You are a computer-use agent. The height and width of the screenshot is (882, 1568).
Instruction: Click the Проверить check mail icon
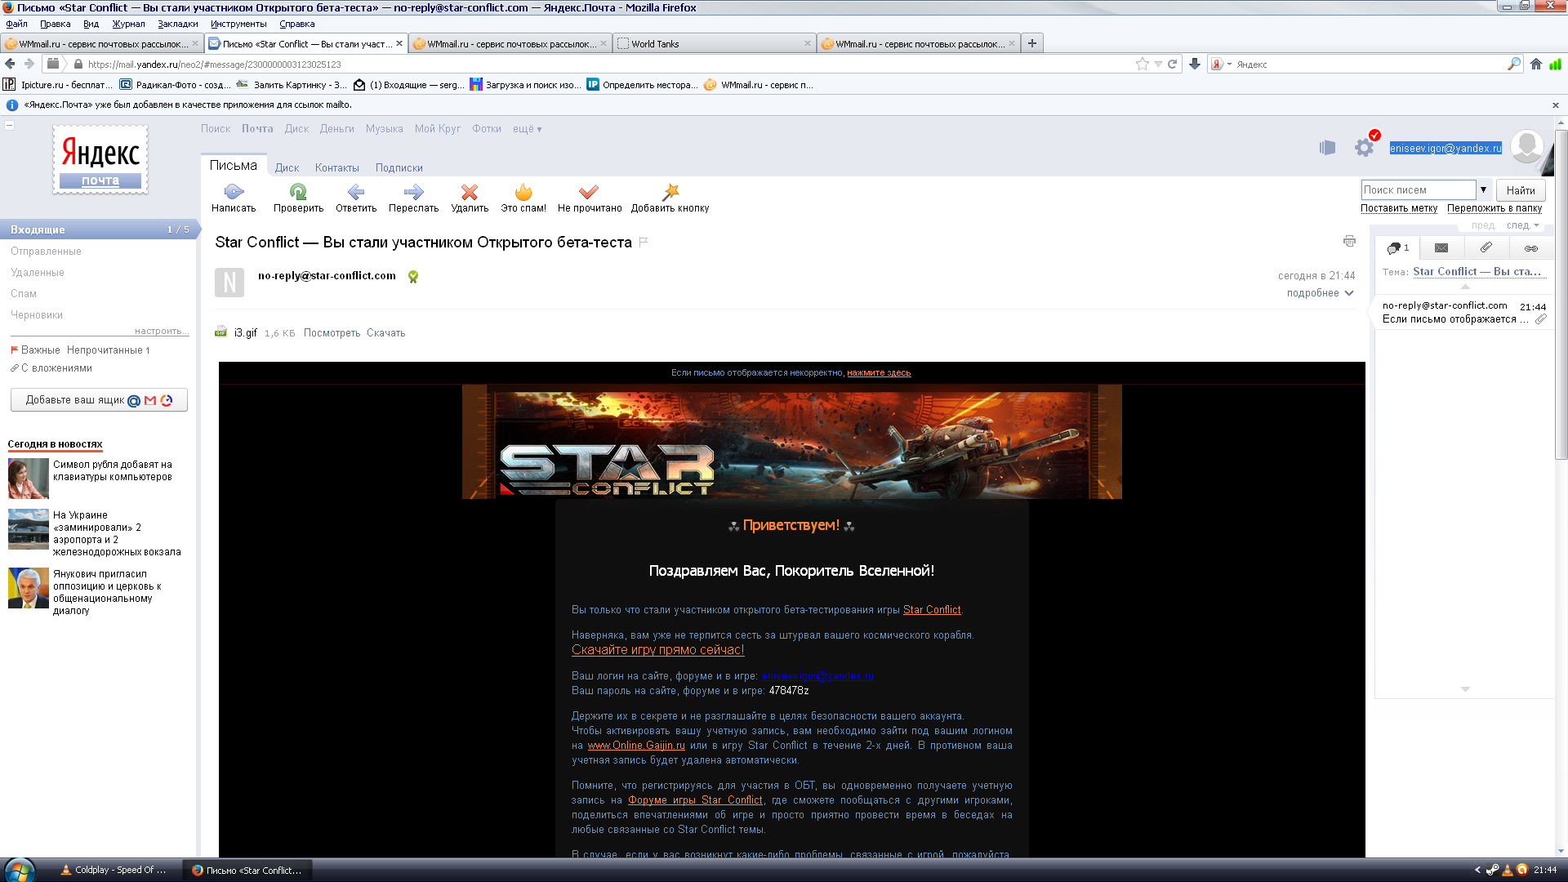(x=298, y=192)
